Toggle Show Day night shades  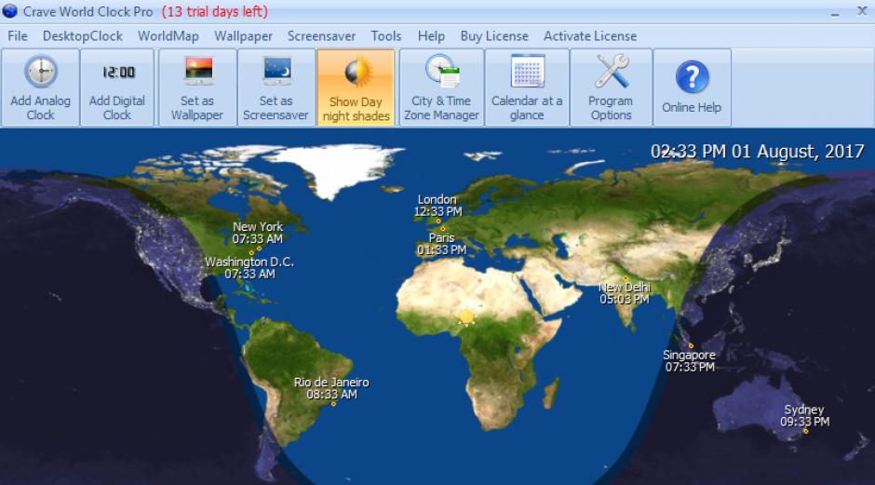pyautogui.click(x=356, y=88)
